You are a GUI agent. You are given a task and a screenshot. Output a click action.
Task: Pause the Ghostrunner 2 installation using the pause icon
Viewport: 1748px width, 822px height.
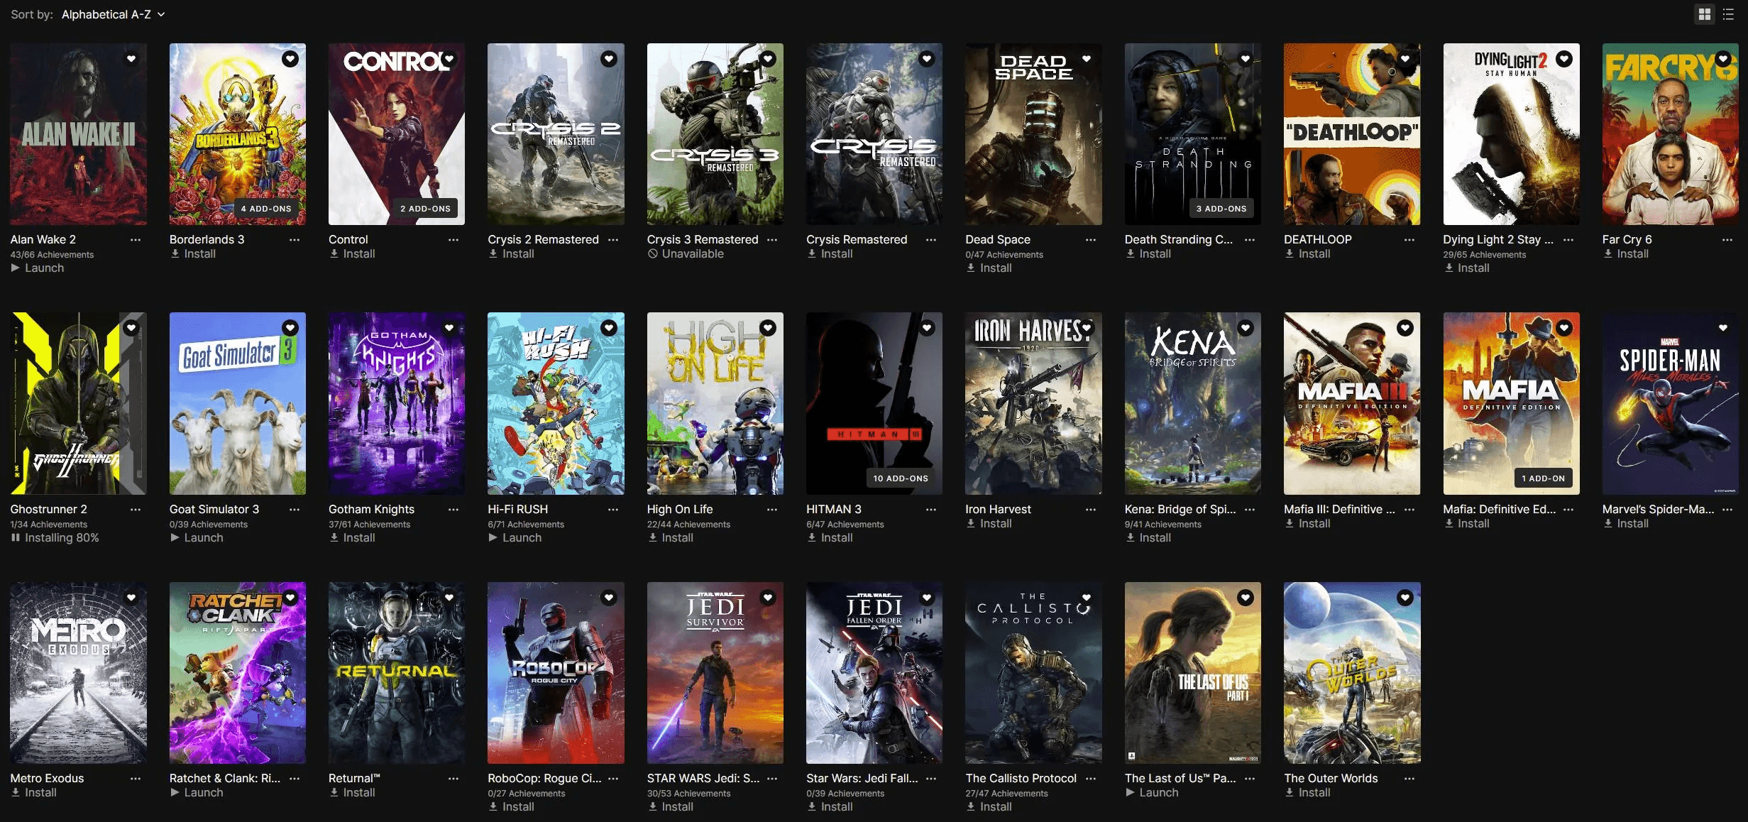[x=16, y=537]
